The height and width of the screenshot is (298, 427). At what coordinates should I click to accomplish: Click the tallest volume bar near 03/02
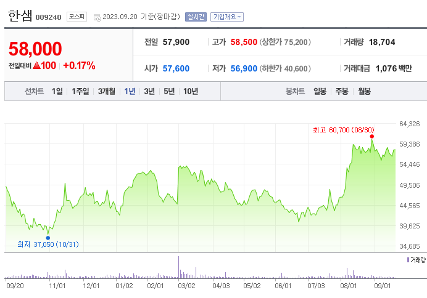179,267
